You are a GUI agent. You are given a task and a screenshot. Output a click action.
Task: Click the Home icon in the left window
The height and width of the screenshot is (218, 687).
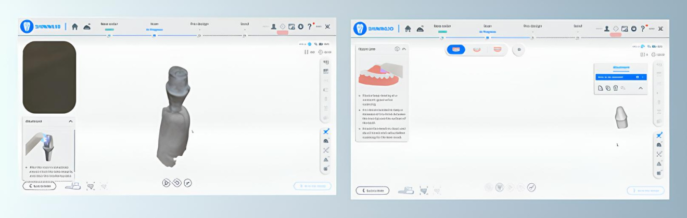75,27
